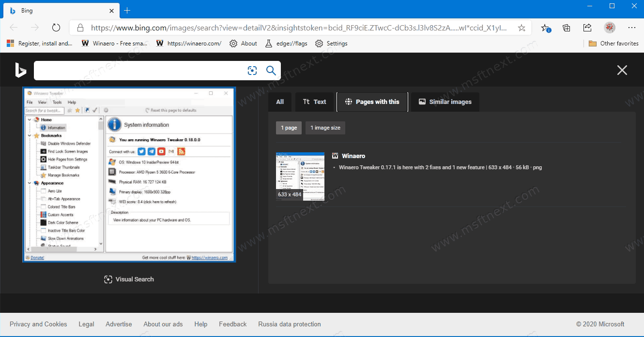
Task: Click the © 2020 Microsoft text
Action: point(600,324)
